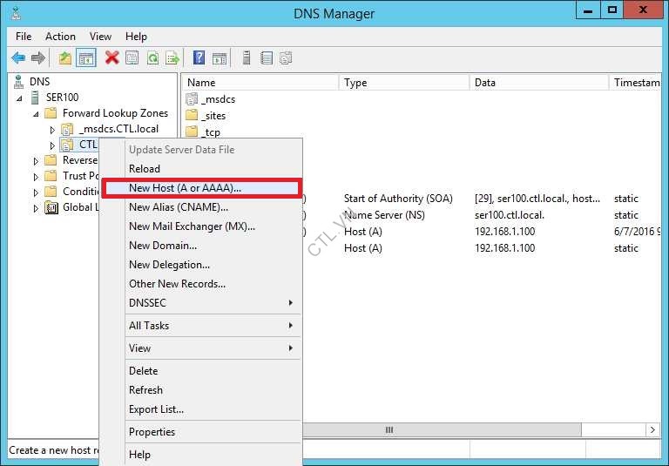Sort by the Name column header
The height and width of the screenshot is (466, 669).
pyautogui.click(x=260, y=83)
